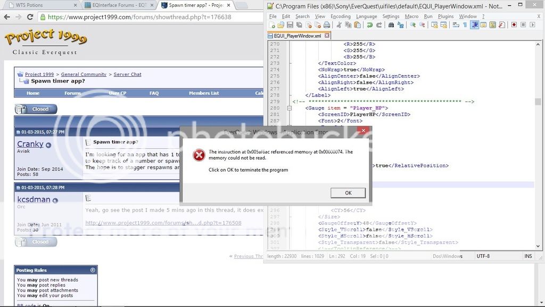Go back using the browser back arrow
The width and height of the screenshot is (545, 307).
coord(7,17)
